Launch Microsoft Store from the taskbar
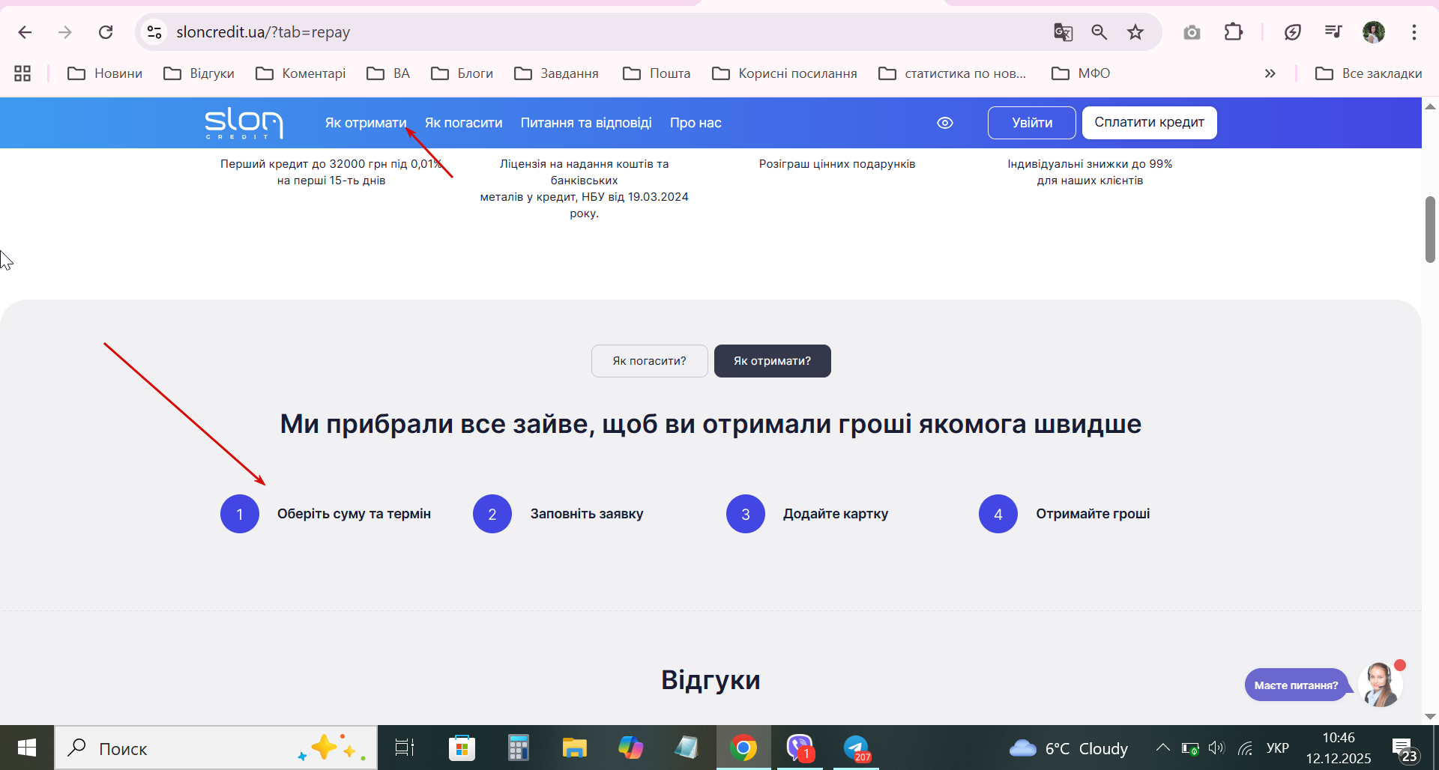 (x=462, y=748)
